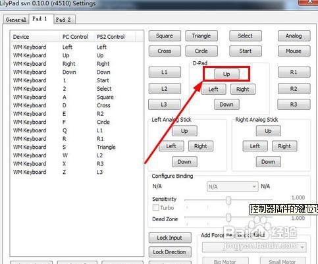The width and height of the screenshot is (318, 264).
Task: Click Left Analog Stick Down button
Action: click(184, 162)
